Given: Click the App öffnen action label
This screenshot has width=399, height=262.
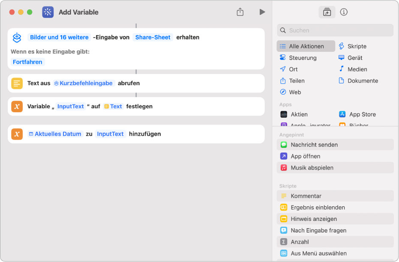Looking at the screenshot, I should pyautogui.click(x=305, y=156).
